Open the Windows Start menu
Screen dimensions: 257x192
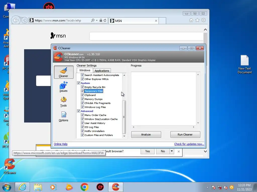coord(7,187)
